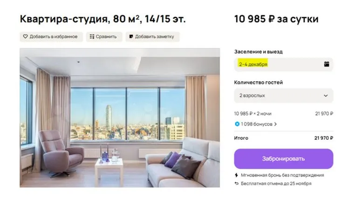Click the free cancellation arrows icon
This screenshot has width=354, height=199.
pos(237,184)
